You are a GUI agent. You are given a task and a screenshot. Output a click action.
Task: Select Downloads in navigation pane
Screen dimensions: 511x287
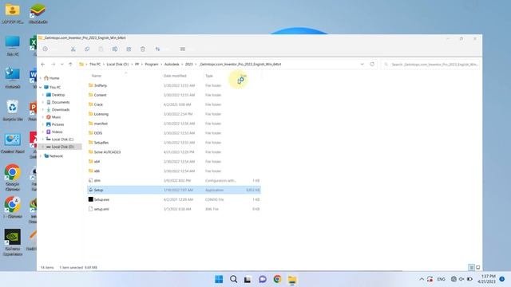pos(57,110)
